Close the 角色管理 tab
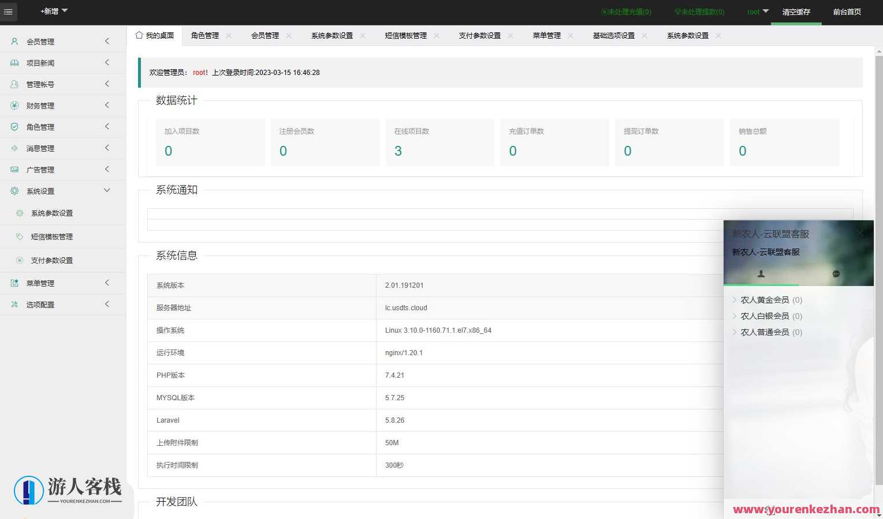Screen dimensions: 883x519 click(x=229, y=36)
